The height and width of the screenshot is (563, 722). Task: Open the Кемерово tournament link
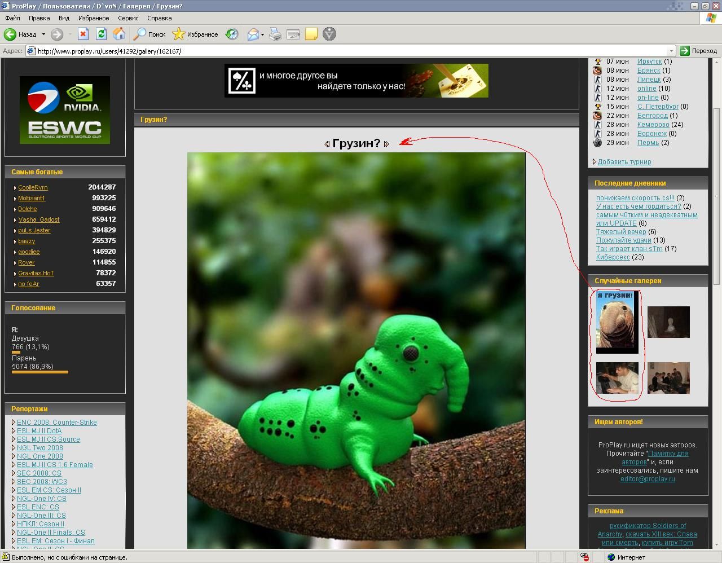click(x=653, y=125)
